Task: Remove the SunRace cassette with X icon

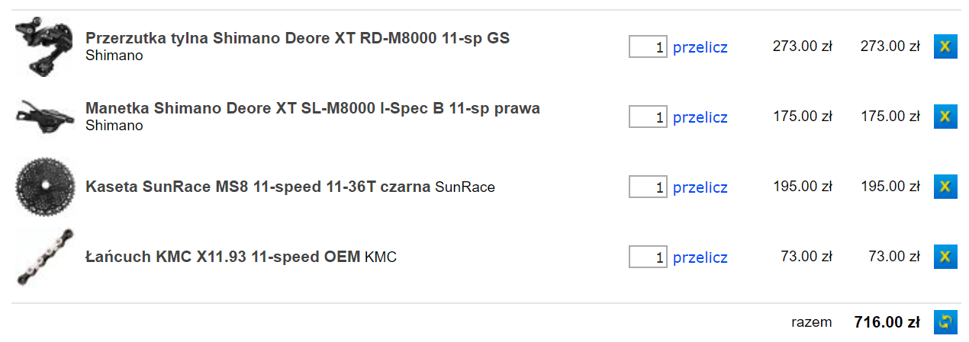Action: pos(945,187)
